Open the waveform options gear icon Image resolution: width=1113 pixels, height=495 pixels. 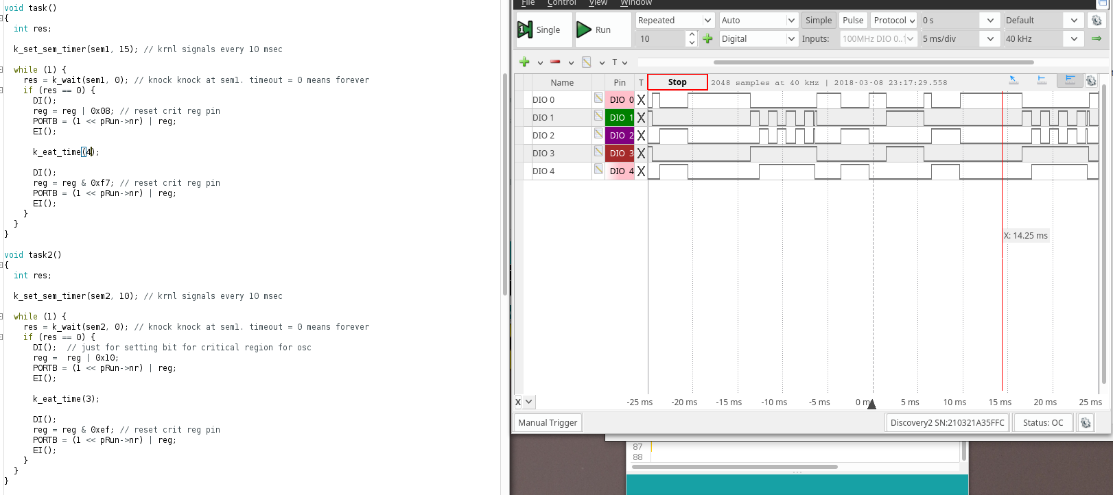[x=1091, y=82]
